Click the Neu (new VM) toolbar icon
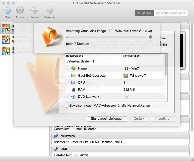This screenshot has width=194, height=161. point(7,11)
